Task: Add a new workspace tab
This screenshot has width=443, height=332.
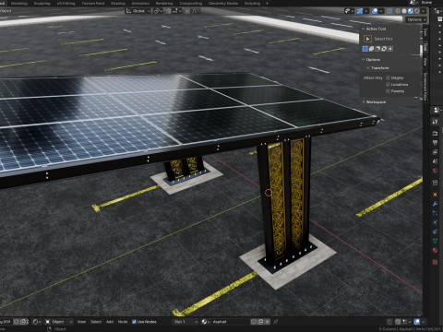Action: point(267,4)
